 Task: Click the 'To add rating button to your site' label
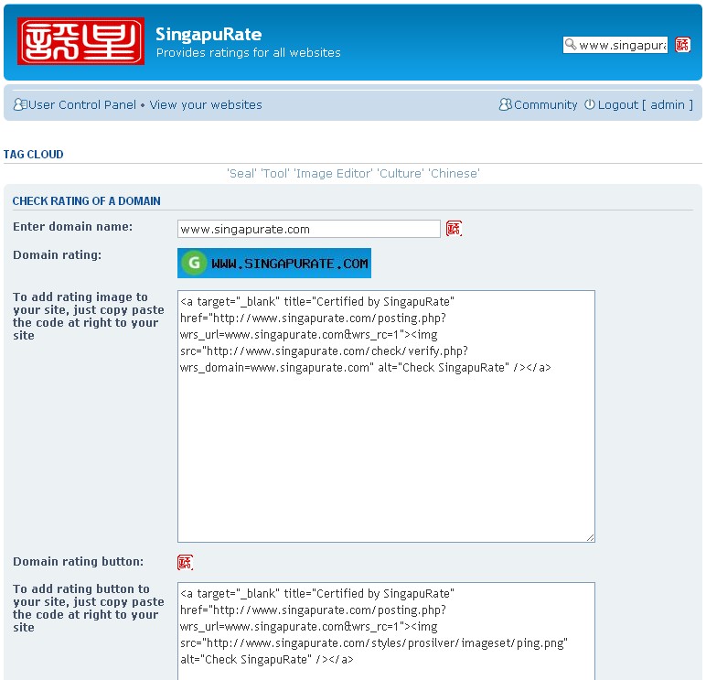(x=89, y=609)
